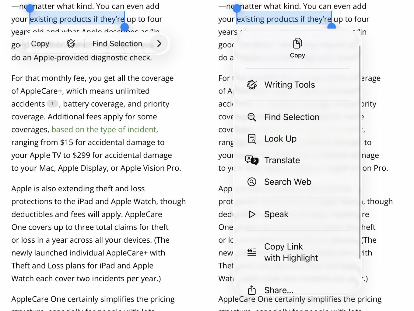This screenshot has height=311, width=414.
Task: Choose Find Selection in compact popup bar
Action: (117, 44)
